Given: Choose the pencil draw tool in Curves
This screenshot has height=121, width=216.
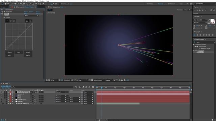Looking at the screenshot, I should point(31,21).
